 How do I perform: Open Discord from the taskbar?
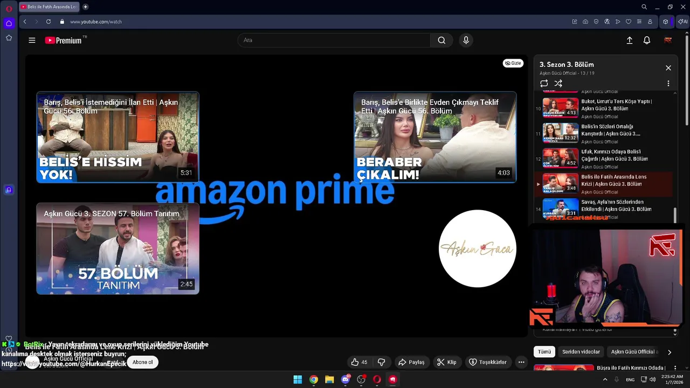pyautogui.click(x=345, y=379)
